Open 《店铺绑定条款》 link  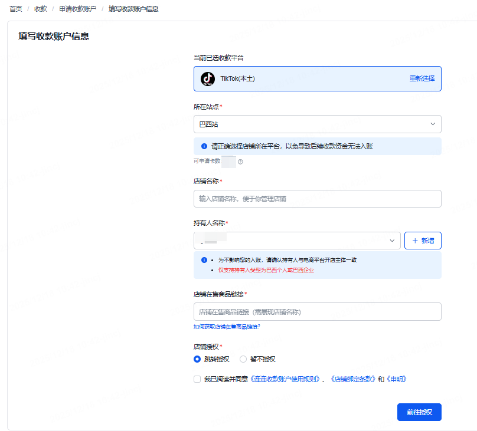353,379
